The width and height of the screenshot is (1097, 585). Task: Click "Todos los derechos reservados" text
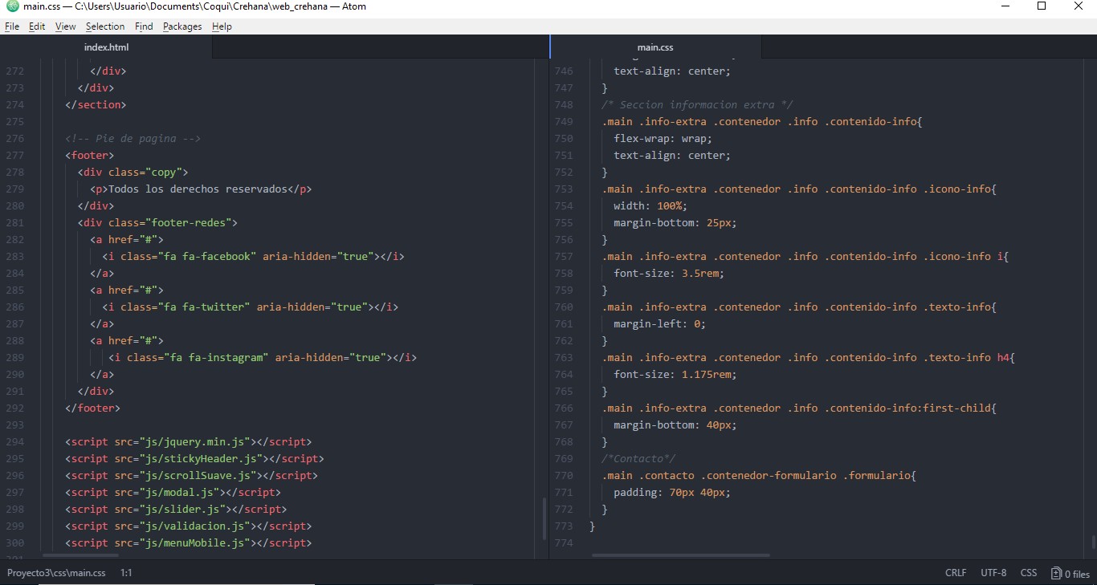point(198,189)
